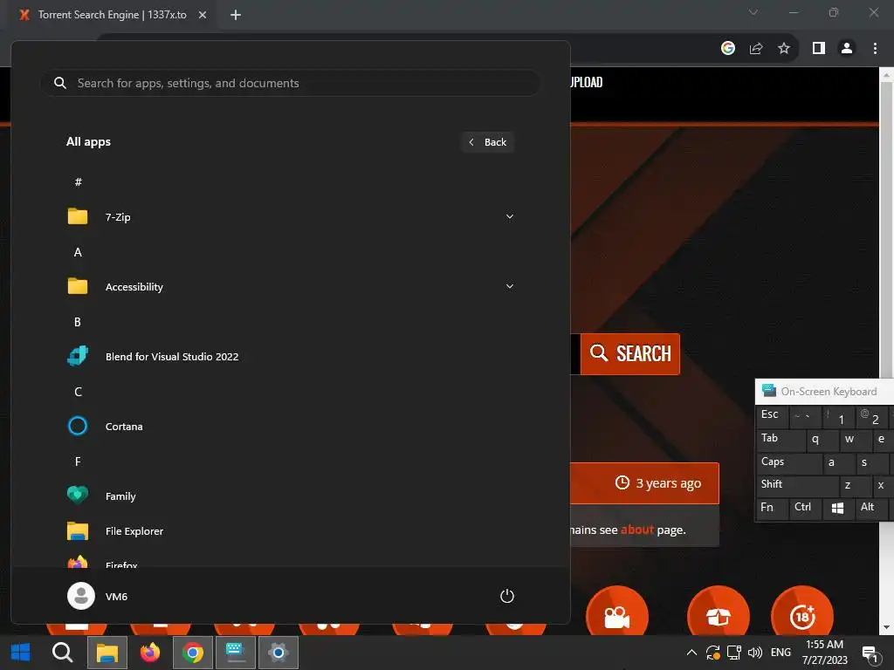
Task: Click the Windows Start button in taskbar
Action: pyautogui.click(x=21, y=652)
